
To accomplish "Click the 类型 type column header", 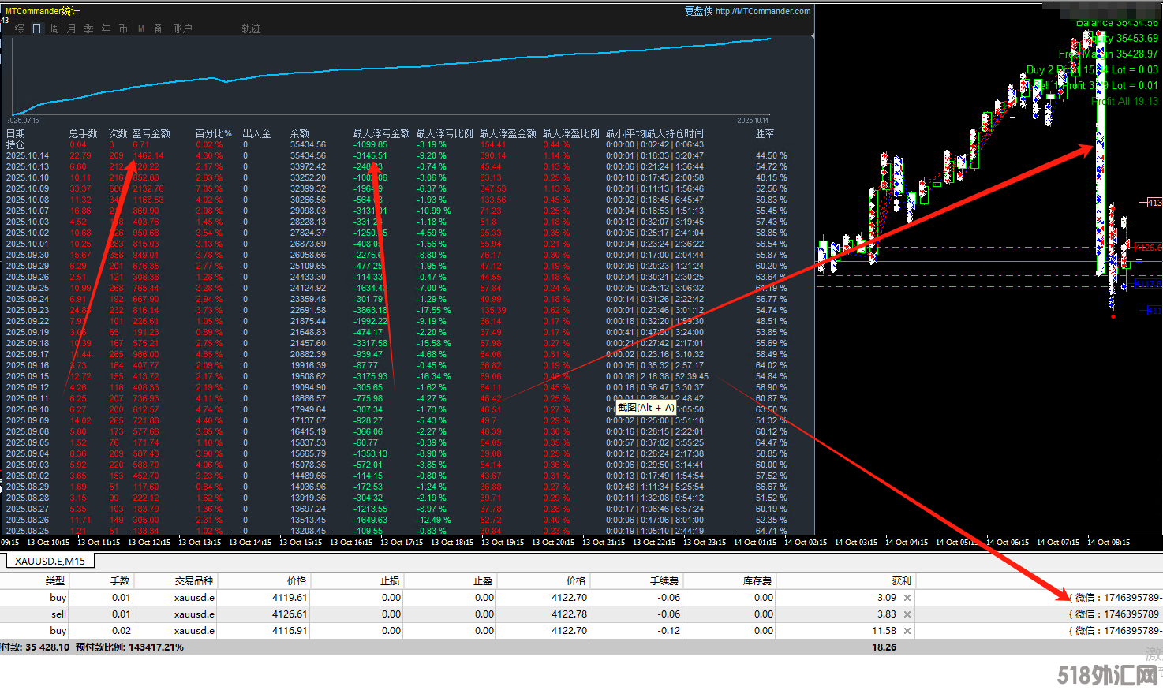I will [x=55, y=580].
